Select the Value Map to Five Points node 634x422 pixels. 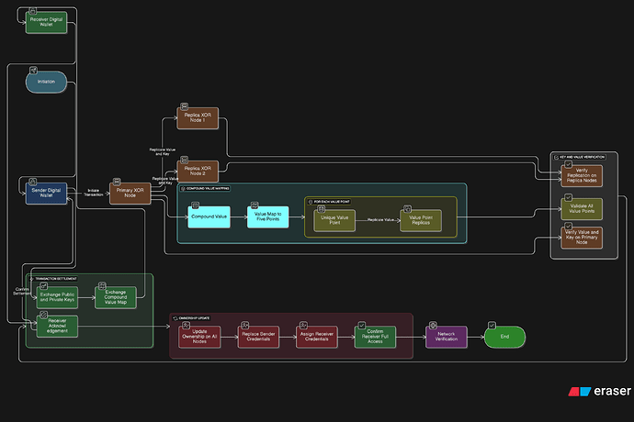pyautogui.click(x=267, y=217)
